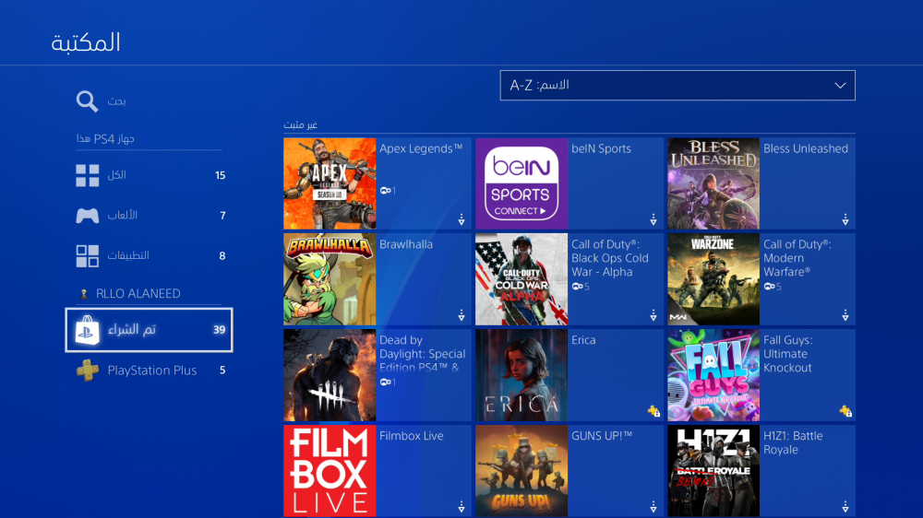Click the beIN Sports title text

pyautogui.click(x=601, y=148)
